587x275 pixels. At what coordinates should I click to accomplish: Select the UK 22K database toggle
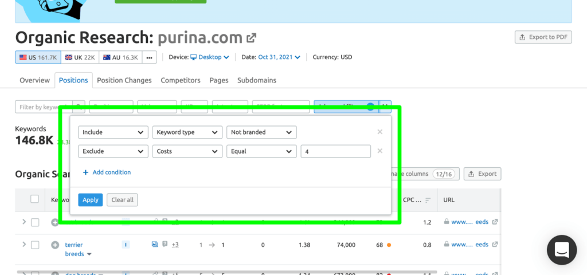click(x=80, y=57)
